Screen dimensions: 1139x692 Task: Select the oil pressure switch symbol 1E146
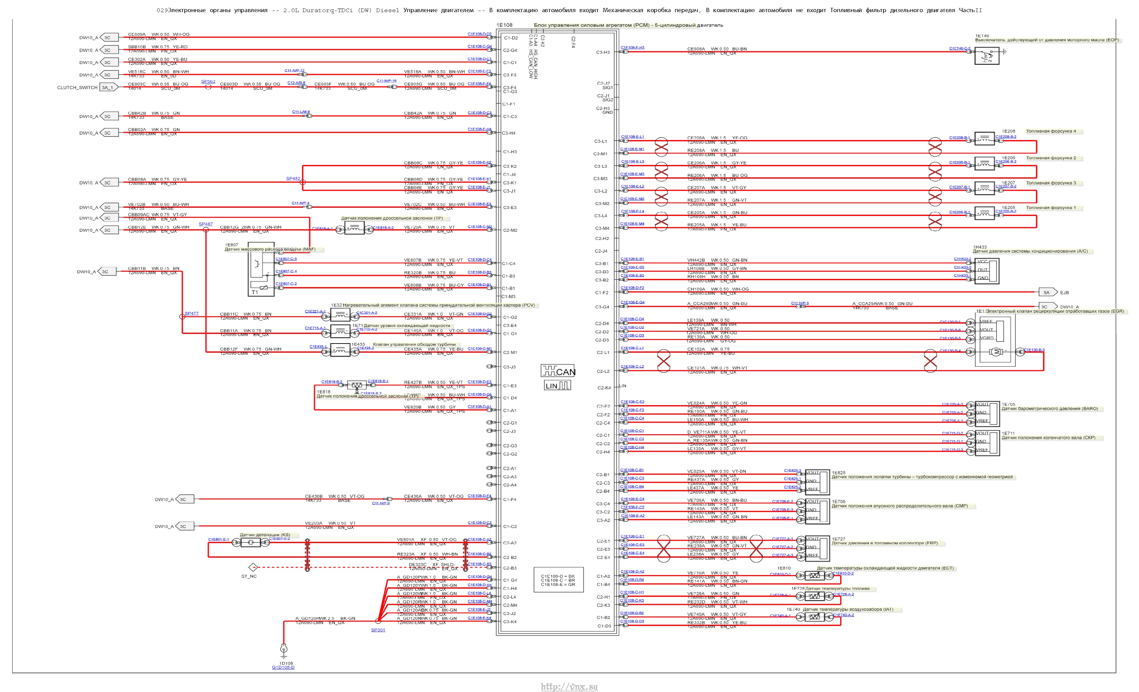pos(986,56)
